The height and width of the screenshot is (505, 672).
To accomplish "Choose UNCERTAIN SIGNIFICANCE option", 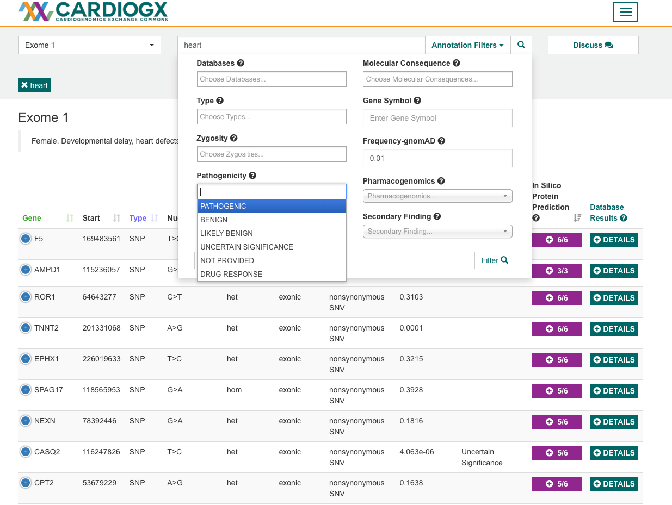I will (x=272, y=247).
